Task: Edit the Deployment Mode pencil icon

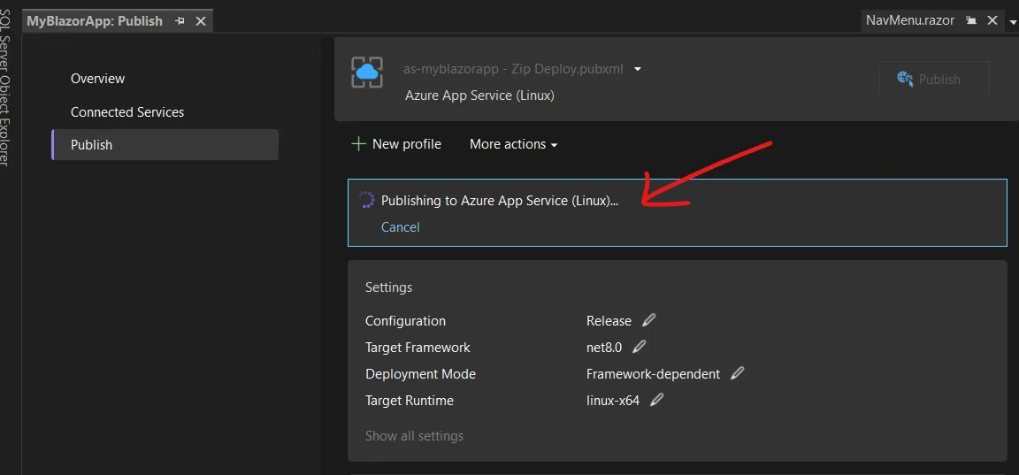Action: click(737, 373)
